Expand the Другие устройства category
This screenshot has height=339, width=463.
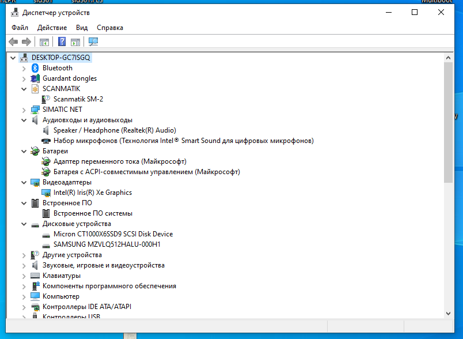(24, 255)
